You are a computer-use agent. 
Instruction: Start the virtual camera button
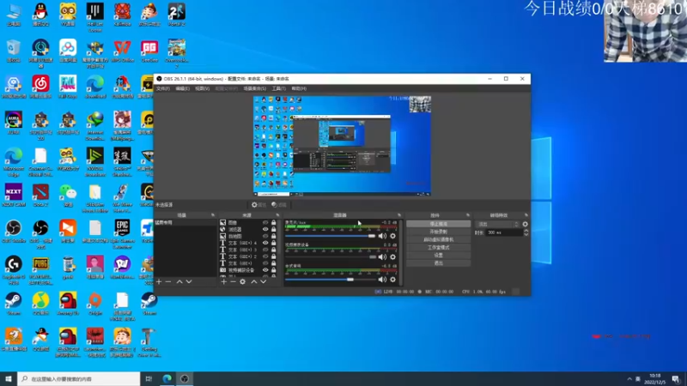coord(439,240)
